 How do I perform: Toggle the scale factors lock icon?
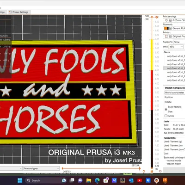166,109
